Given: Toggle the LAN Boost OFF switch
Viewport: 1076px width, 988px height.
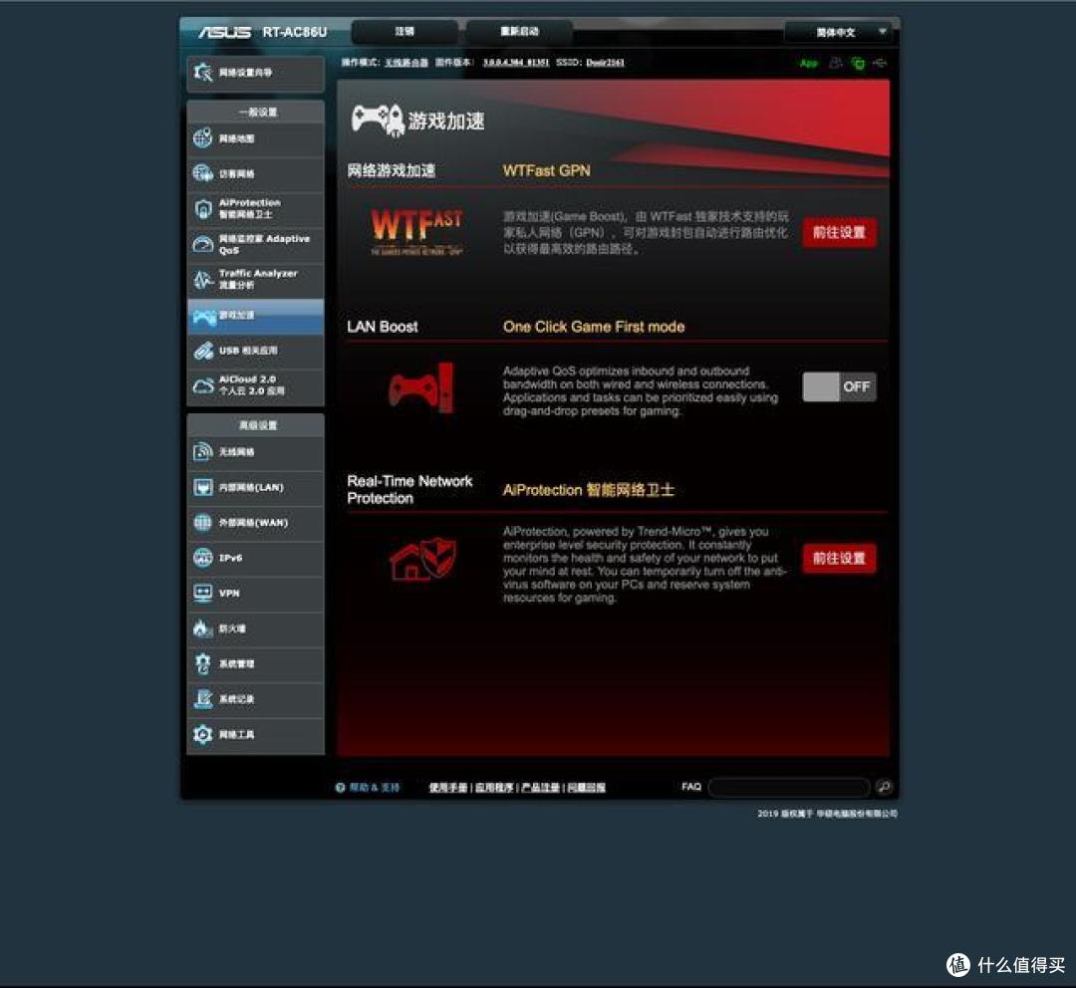Looking at the screenshot, I should pos(839,387).
